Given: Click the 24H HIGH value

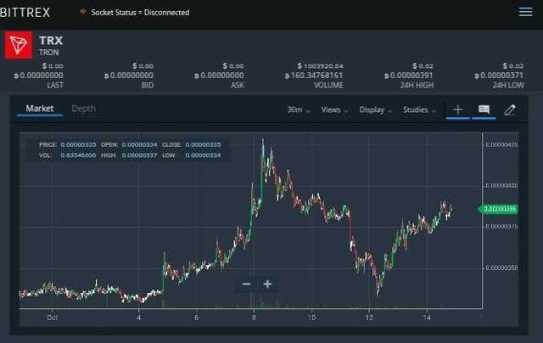Looking at the screenshot, I should tap(414, 75).
